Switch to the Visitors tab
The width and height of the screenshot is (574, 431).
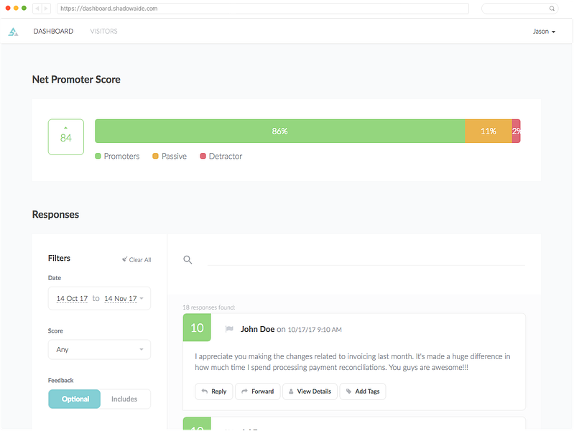[x=104, y=31]
